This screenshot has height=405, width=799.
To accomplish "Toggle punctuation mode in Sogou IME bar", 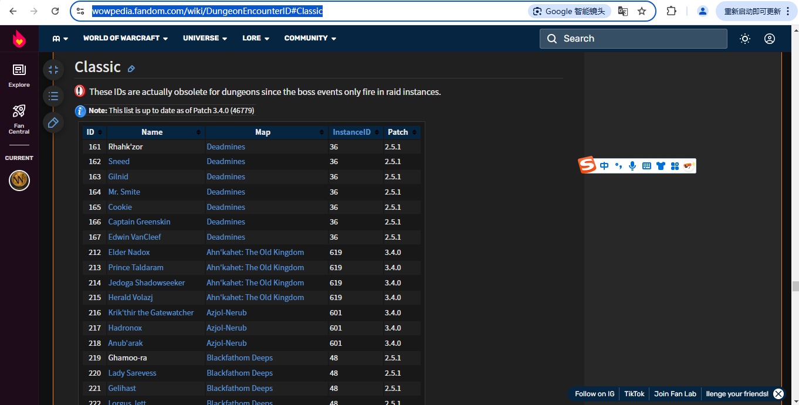I will tap(618, 166).
